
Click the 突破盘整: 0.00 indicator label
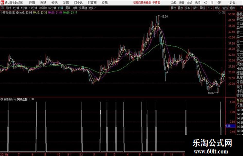[25, 99]
